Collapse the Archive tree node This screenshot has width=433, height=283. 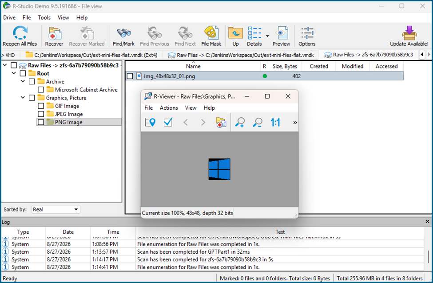pos(23,82)
